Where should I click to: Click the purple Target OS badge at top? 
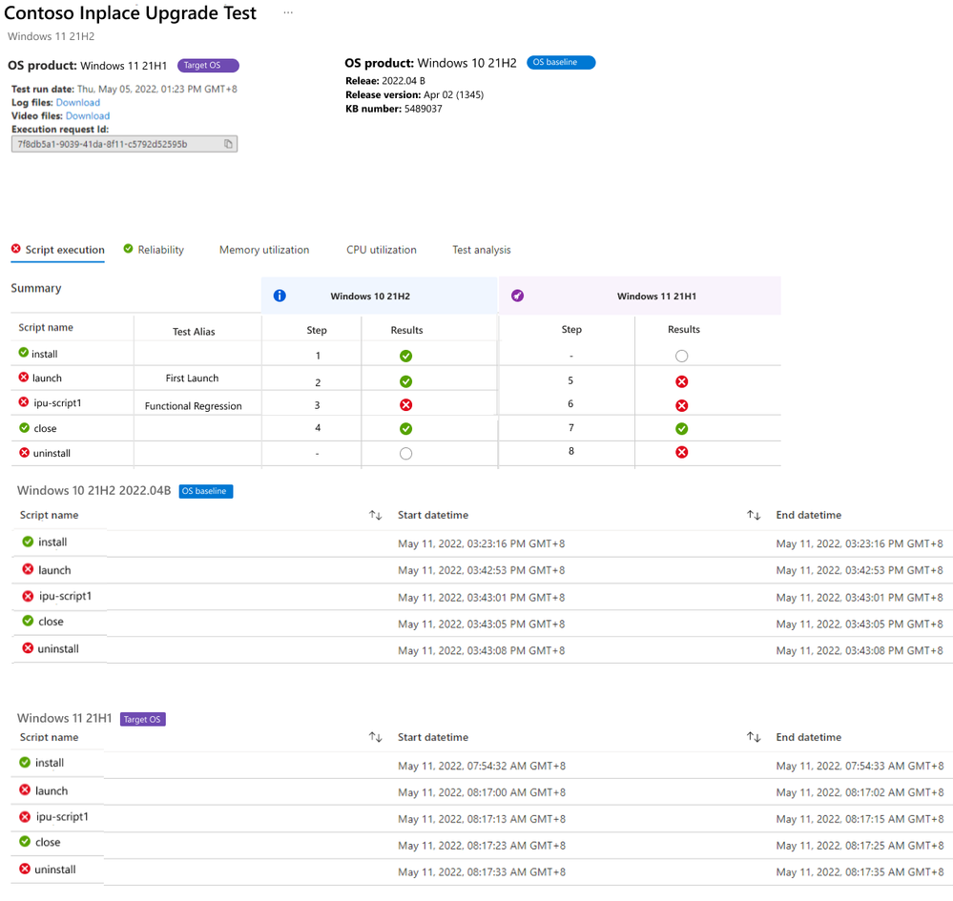[x=208, y=65]
